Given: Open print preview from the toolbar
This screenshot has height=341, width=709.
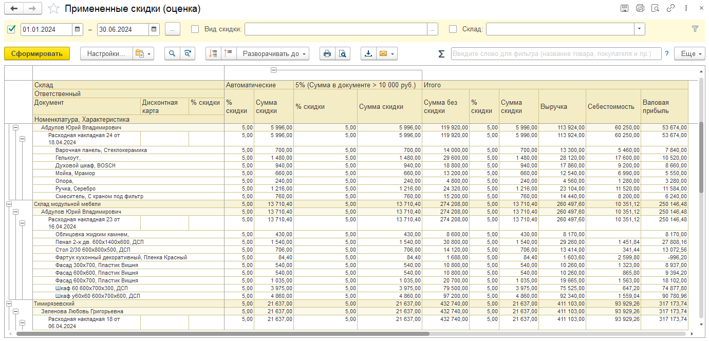Looking at the screenshot, I should [x=343, y=53].
